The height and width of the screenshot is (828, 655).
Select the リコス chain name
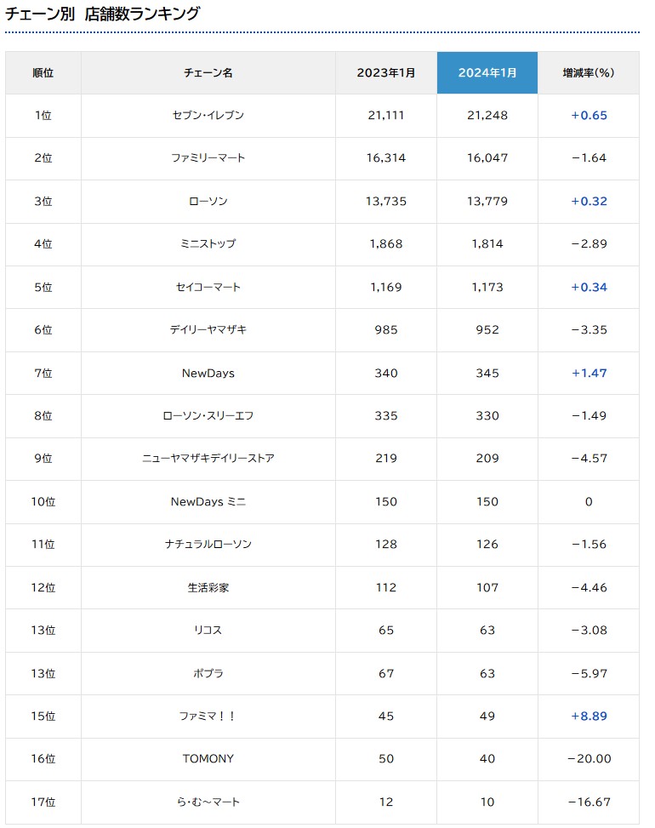pyautogui.click(x=208, y=630)
